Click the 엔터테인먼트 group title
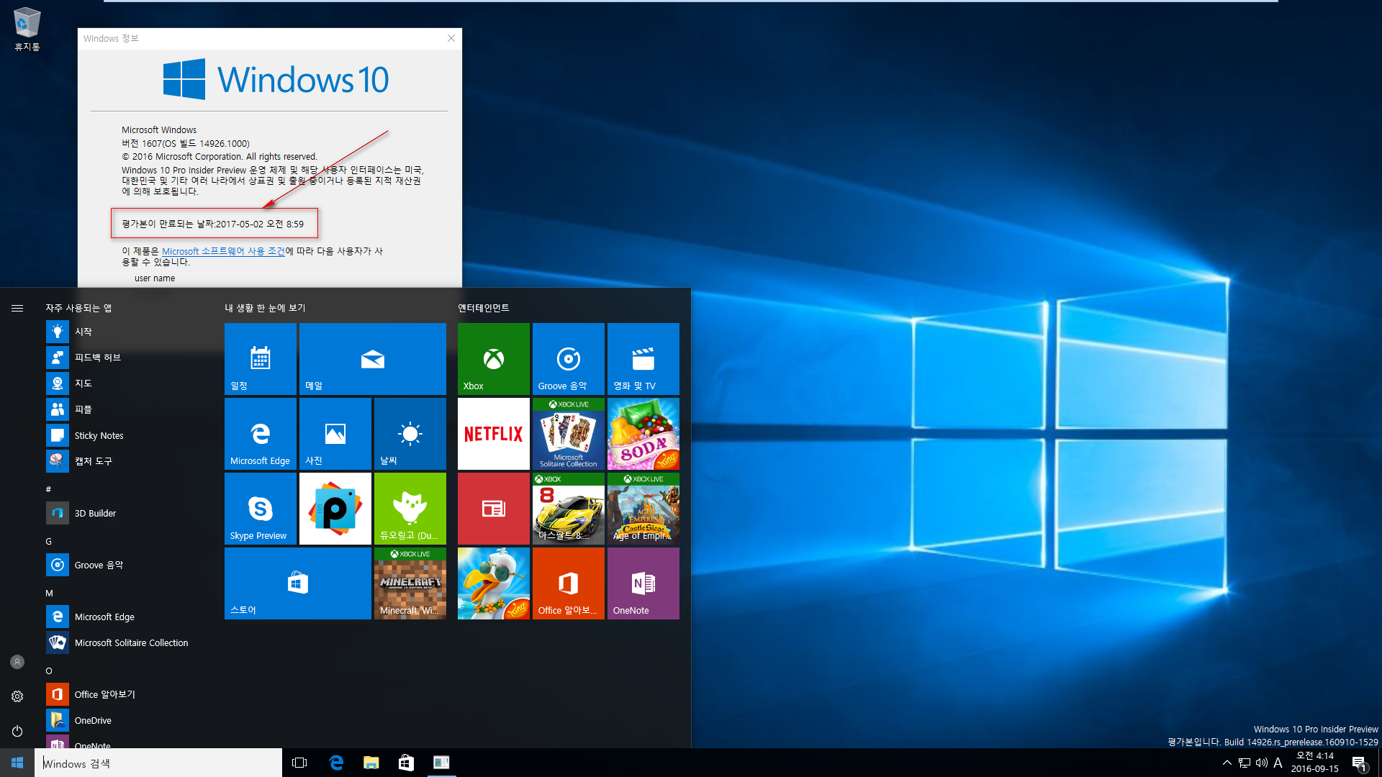 pos(484,308)
